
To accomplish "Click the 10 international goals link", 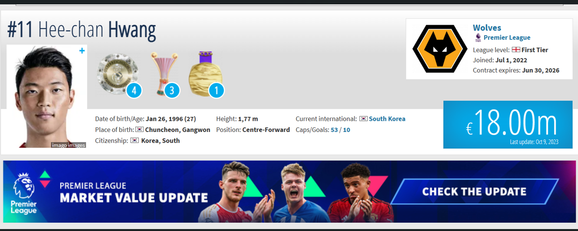I will (x=346, y=130).
